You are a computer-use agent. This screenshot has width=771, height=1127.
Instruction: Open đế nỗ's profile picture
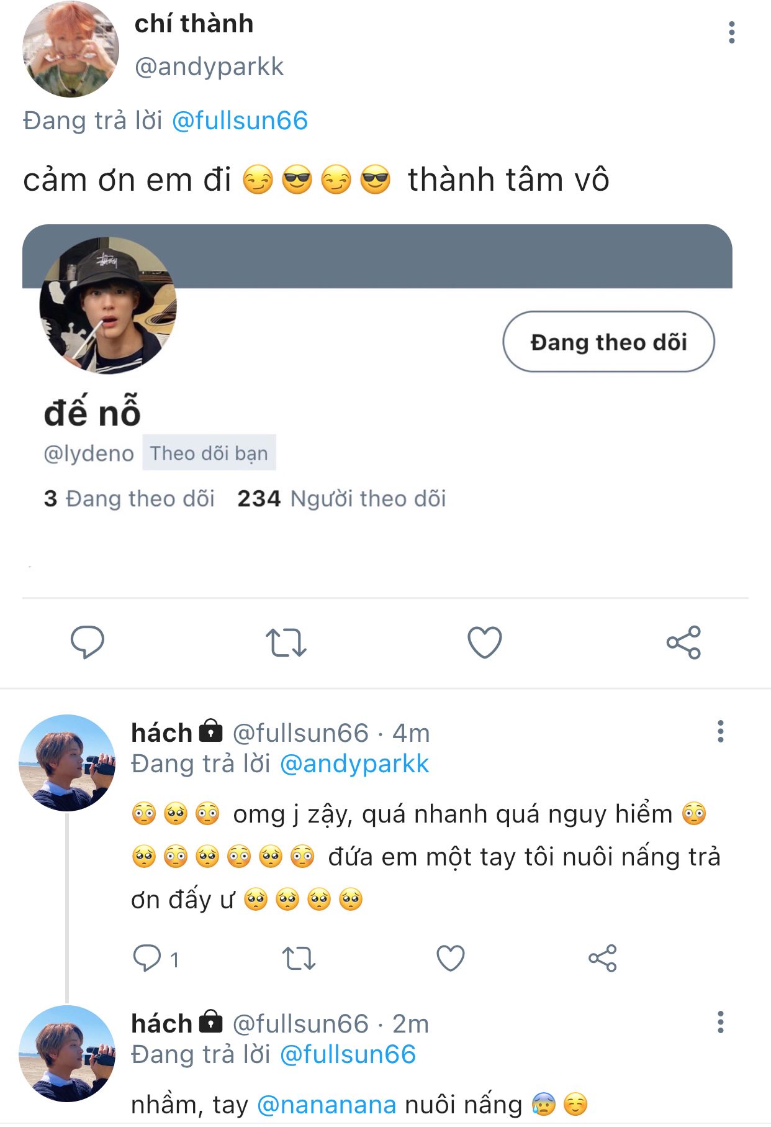[108, 305]
